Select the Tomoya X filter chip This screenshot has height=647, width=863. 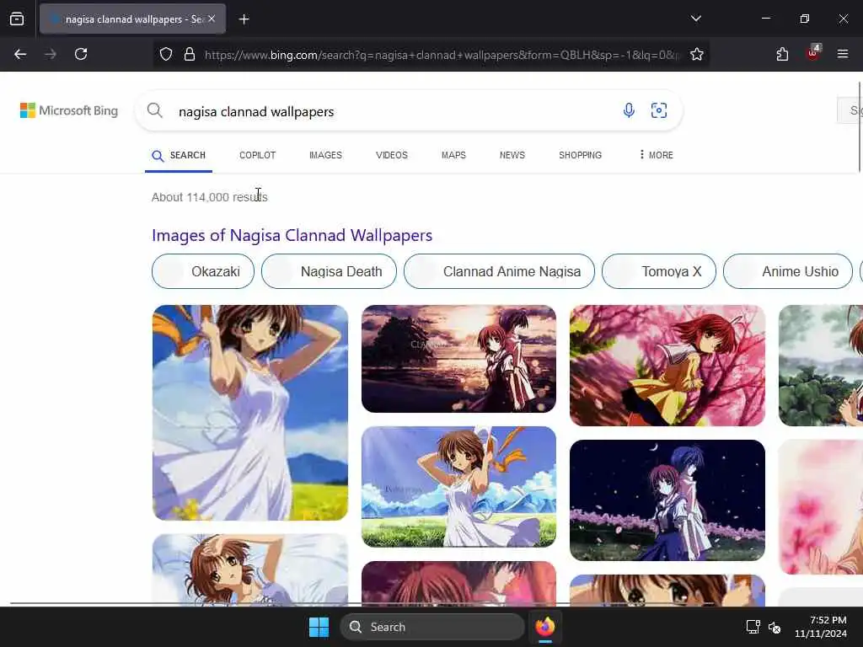coord(659,271)
